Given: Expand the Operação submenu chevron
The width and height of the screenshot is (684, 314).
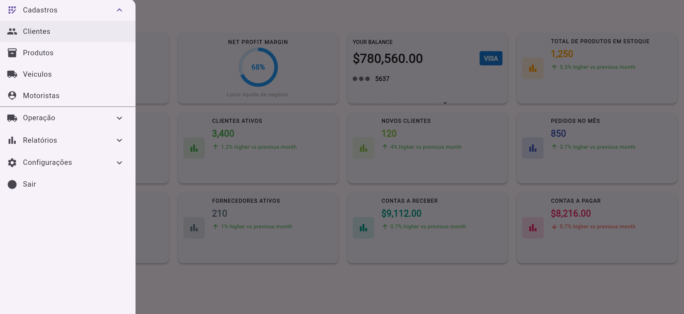Looking at the screenshot, I should pos(119,118).
